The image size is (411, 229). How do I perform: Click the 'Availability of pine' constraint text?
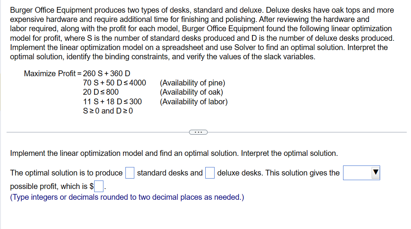click(x=193, y=83)
